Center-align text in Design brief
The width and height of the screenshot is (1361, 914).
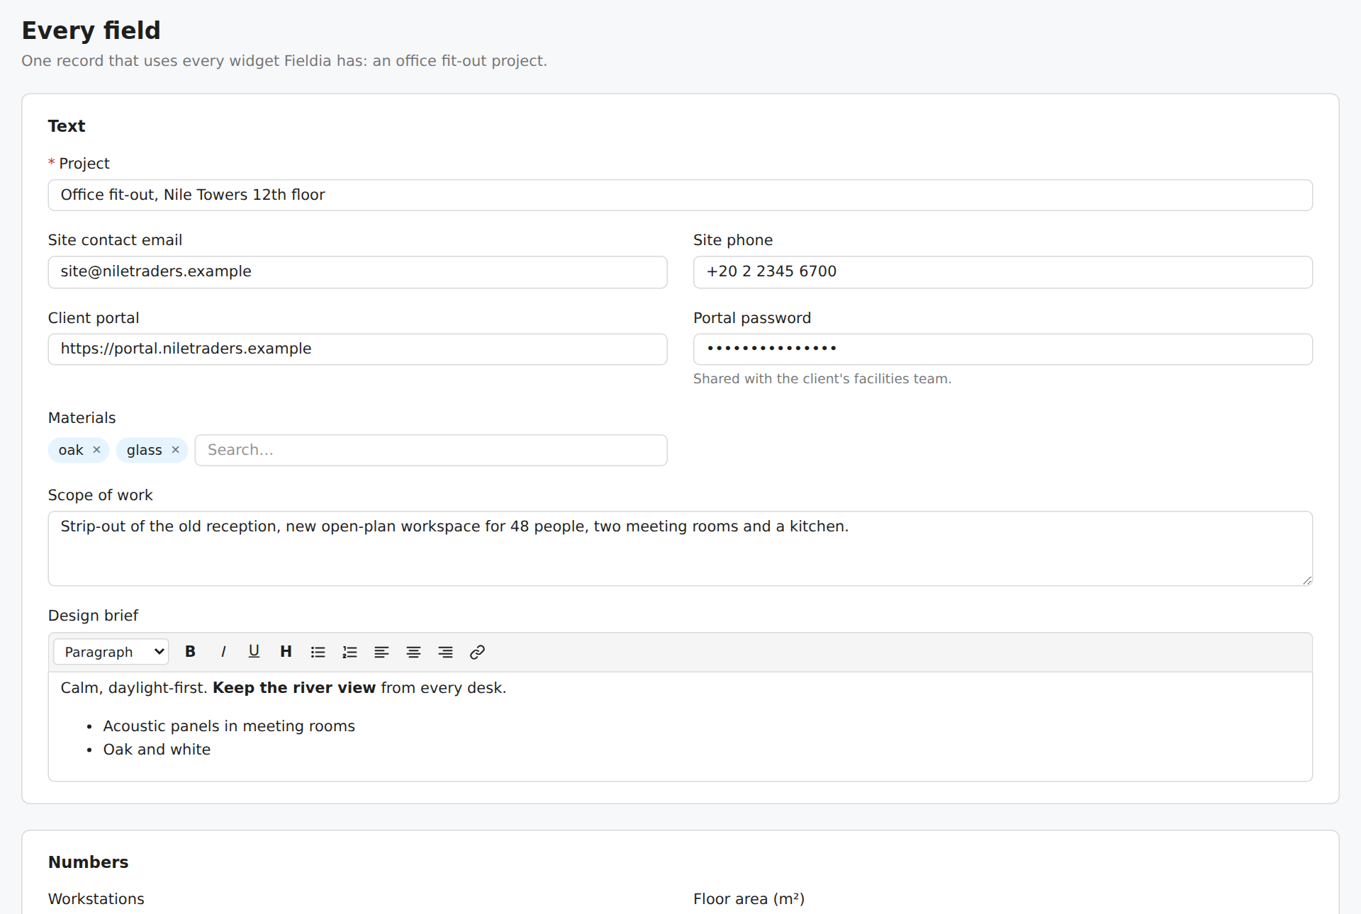tap(413, 652)
